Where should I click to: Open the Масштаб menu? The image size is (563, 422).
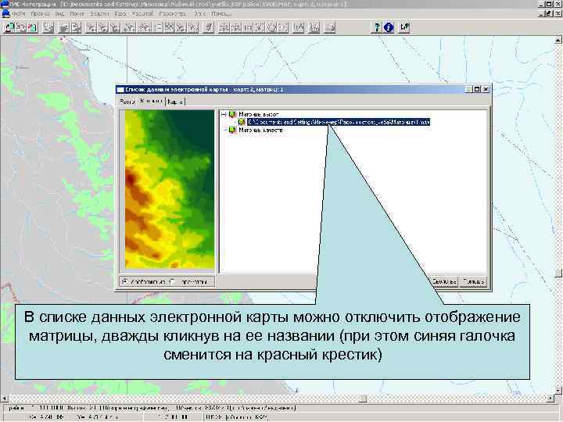point(142,13)
